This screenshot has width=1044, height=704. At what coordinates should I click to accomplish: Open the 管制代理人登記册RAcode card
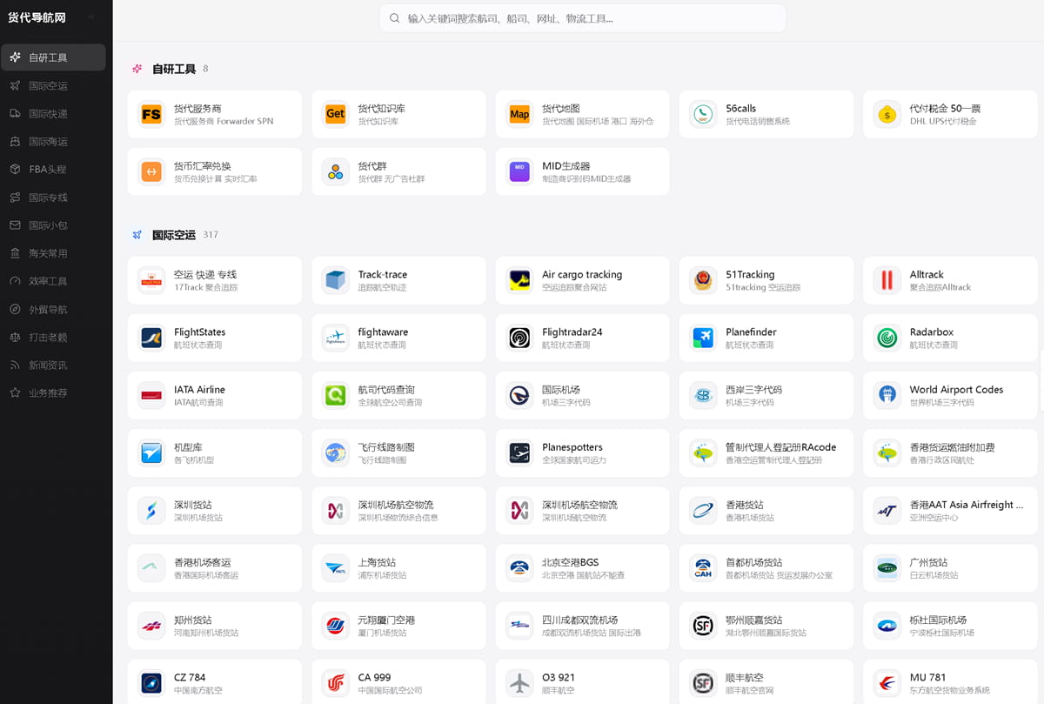point(766,453)
